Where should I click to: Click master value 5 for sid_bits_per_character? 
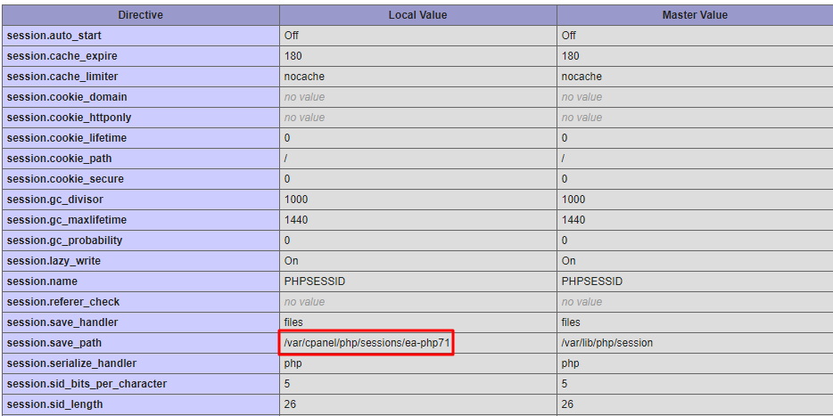(x=565, y=384)
